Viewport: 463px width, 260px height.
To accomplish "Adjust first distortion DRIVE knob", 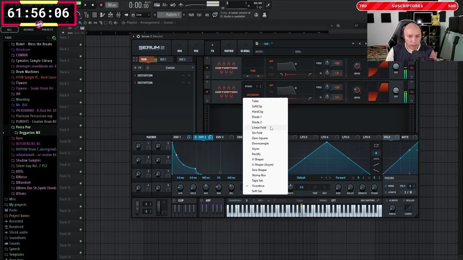I will [357, 66].
